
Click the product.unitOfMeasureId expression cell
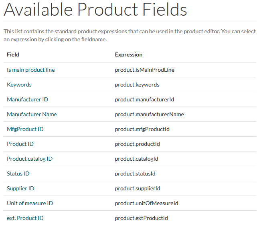146,203
